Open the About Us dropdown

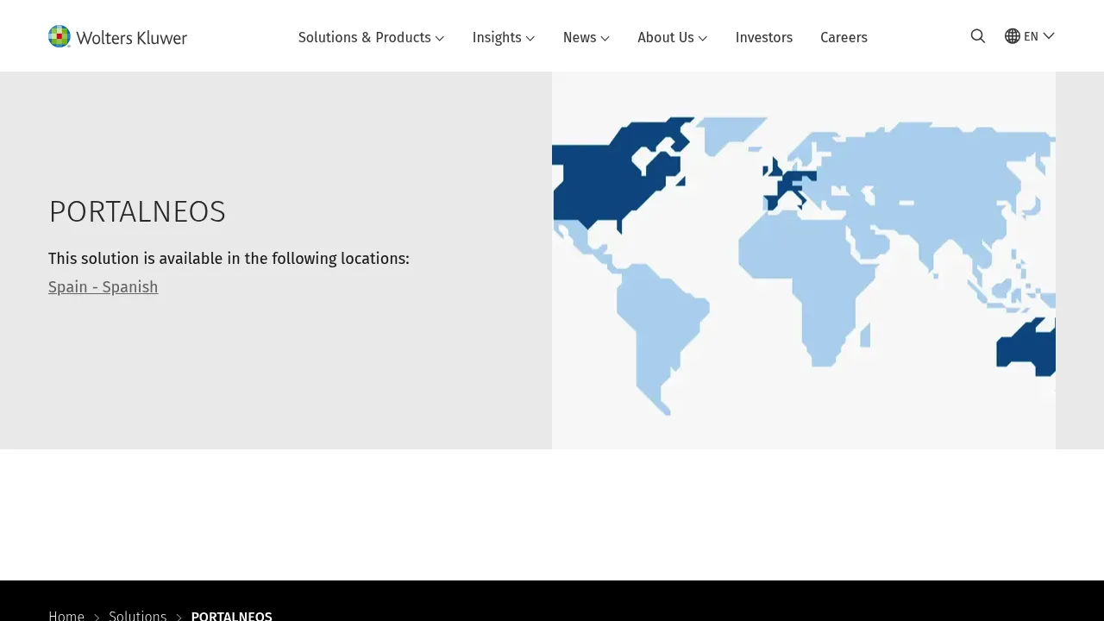tap(673, 37)
